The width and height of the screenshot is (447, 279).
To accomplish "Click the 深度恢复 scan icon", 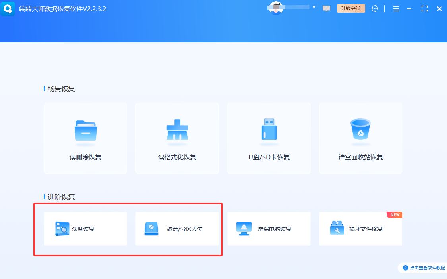I will (x=62, y=229).
